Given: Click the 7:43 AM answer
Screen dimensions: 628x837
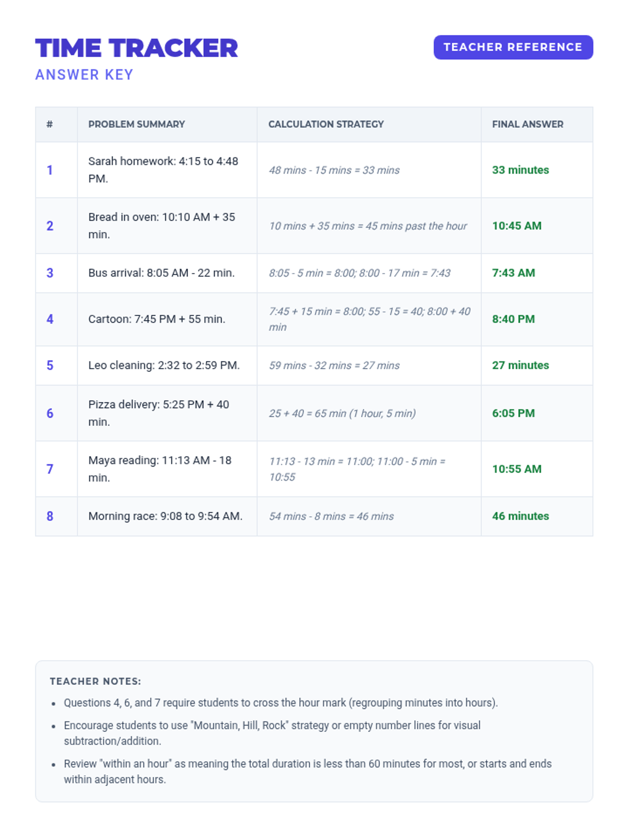Looking at the screenshot, I should [x=513, y=273].
